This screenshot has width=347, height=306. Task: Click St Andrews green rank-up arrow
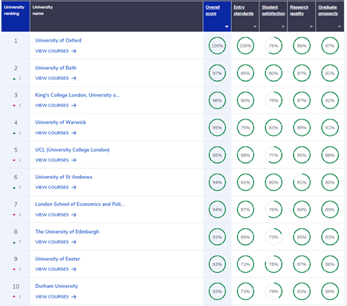pyautogui.click(x=14, y=188)
